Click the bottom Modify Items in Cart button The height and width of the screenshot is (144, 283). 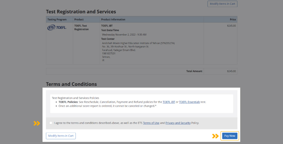point(61,136)
